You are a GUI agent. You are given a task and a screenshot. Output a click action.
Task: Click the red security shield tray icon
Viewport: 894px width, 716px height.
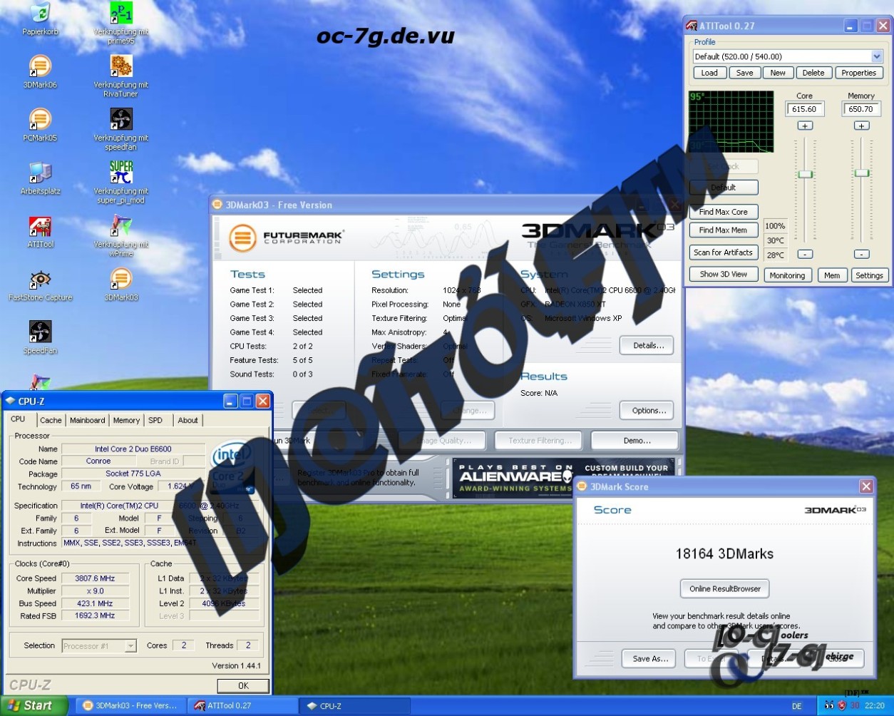842,706
